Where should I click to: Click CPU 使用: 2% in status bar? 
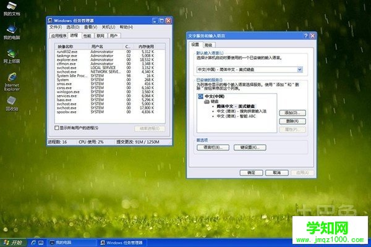pos(91,142)
